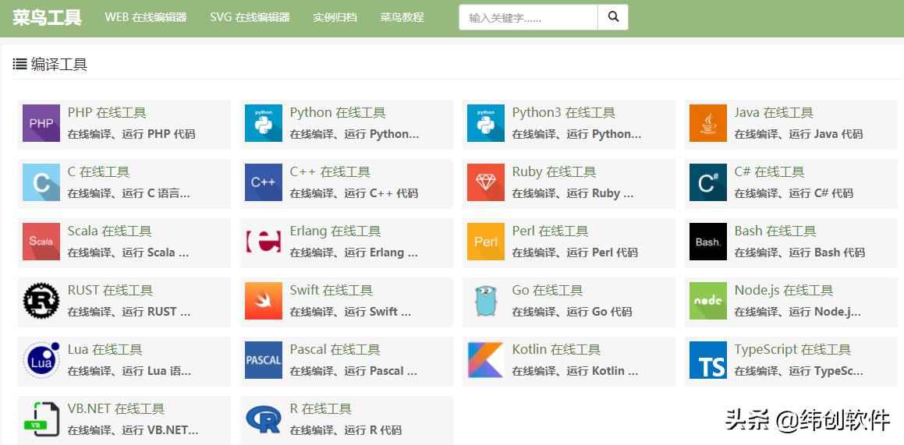Screen dimensions: 904x445
Task: Open the C# 在线工具 link
Action: 769,172
